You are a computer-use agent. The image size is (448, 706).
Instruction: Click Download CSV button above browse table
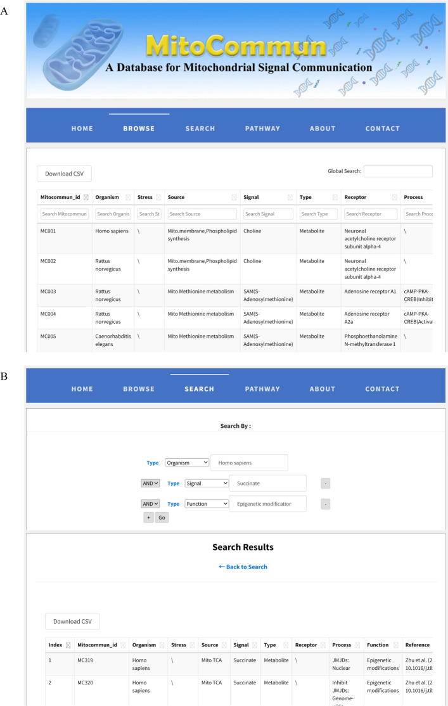click(x=64, y=174)
